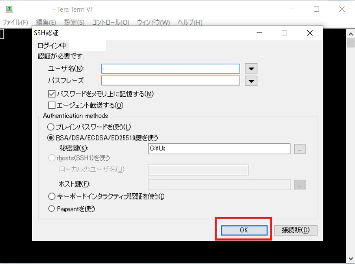Select Pageantを使う radio button

(52, 209)
